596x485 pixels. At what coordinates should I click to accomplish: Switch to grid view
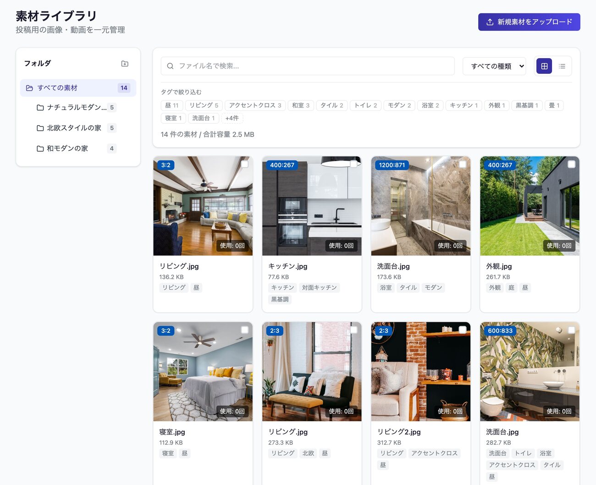(544, 66)
